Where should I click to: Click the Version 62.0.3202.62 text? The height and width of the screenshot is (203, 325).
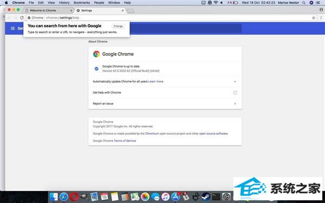tap(131, 71)
